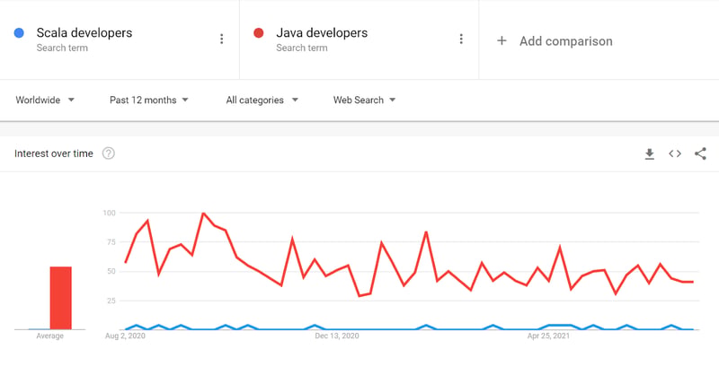The width and height of the screenshot is (719, 384).
Task: Open the All categories dropdown
Action: [x=262, y=100]
